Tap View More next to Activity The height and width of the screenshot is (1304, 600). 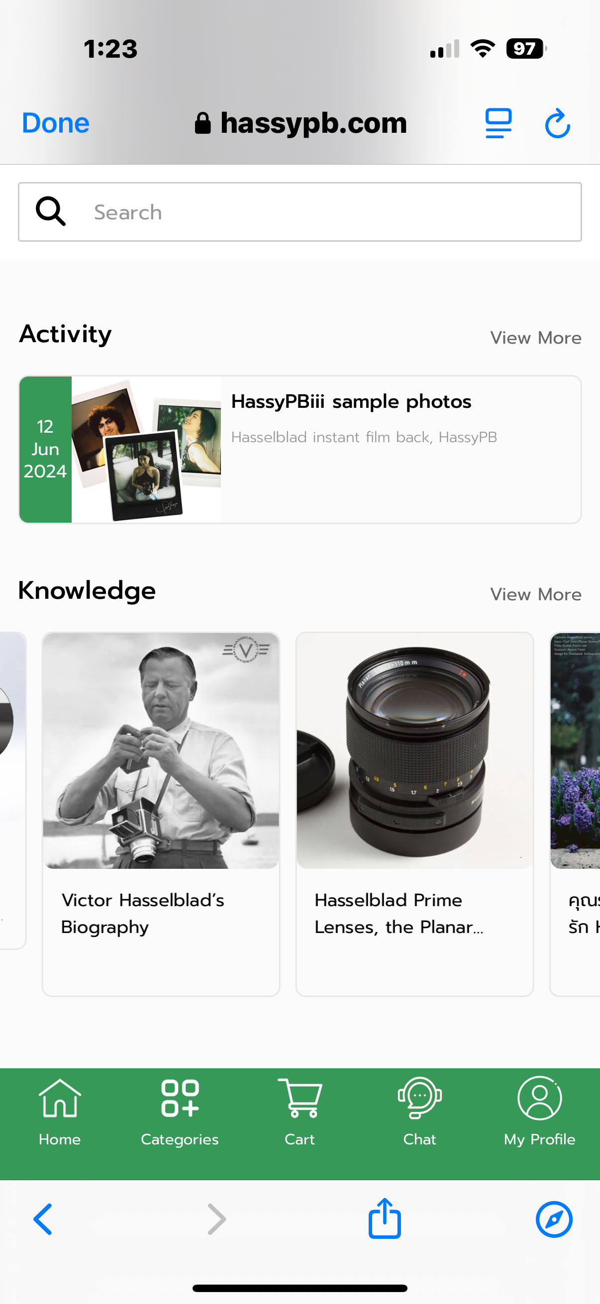(x=535, y=338)
